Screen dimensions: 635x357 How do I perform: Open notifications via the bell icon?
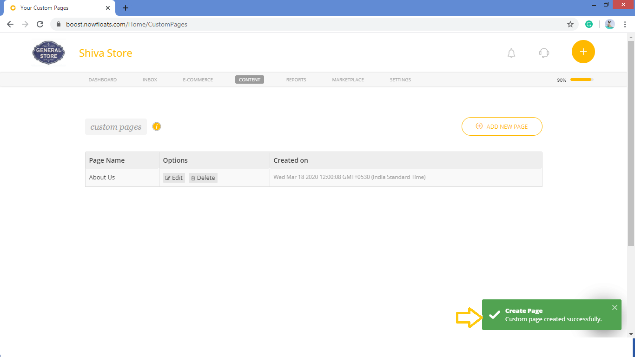511,53
